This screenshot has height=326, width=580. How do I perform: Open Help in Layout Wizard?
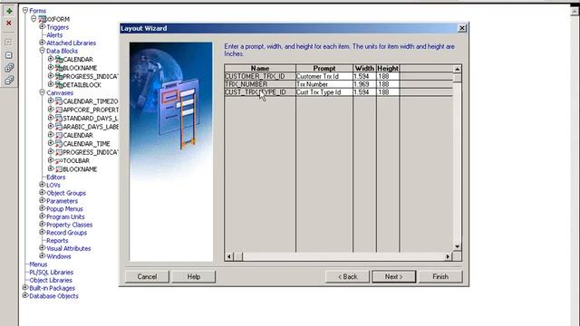[193, 276]
